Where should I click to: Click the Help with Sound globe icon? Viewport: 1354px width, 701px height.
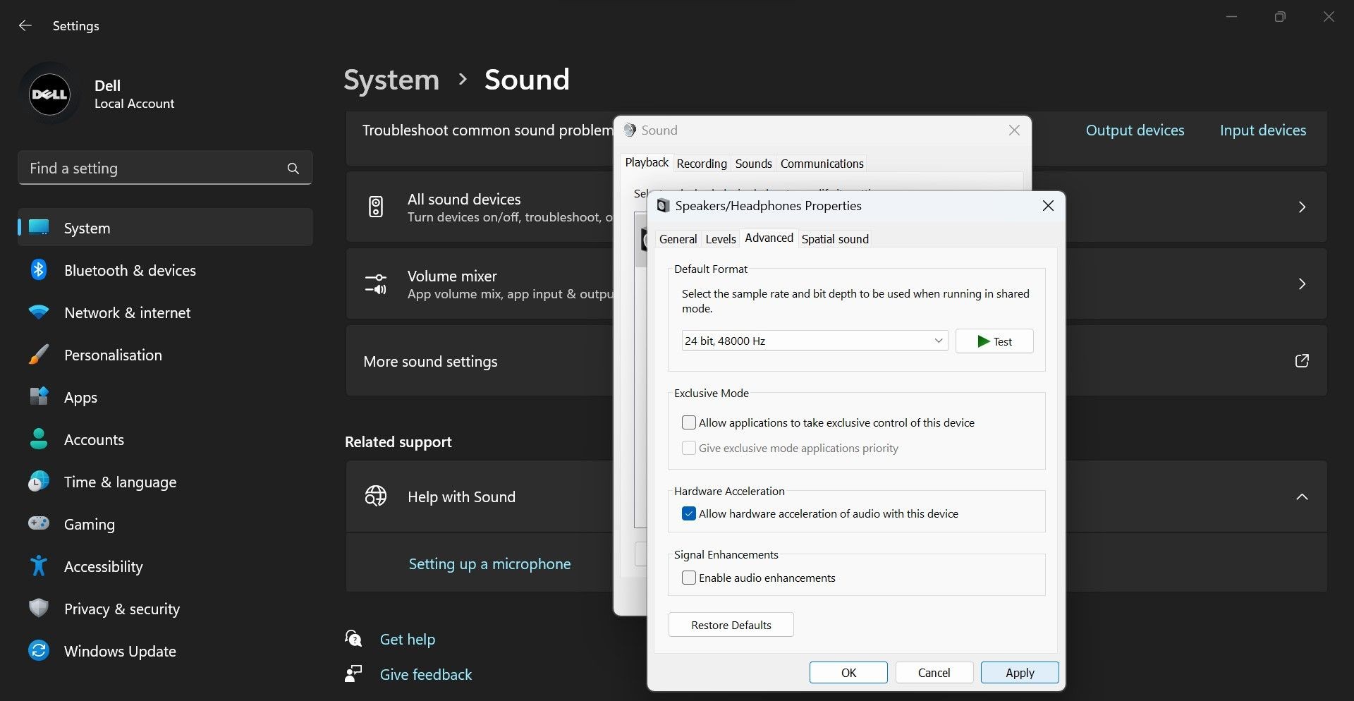(376, 496)
